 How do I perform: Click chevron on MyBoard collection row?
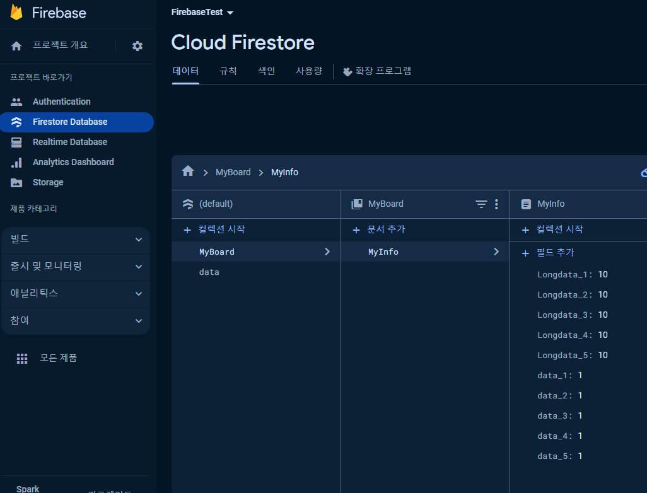click(327, 252)
